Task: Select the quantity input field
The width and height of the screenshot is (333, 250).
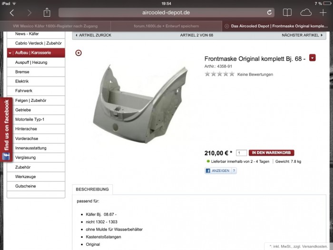Action: [x=241, y=153]
